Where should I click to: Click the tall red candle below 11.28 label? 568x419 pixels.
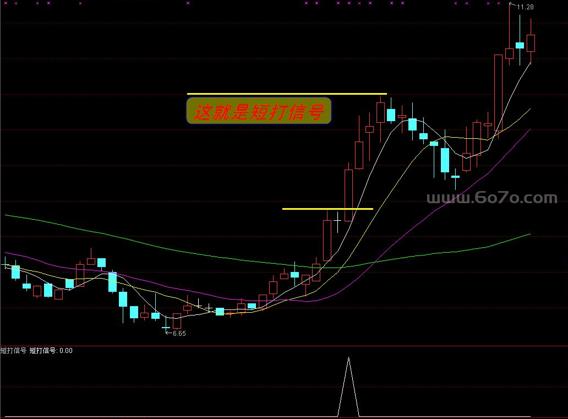click(x=509, y=53)
